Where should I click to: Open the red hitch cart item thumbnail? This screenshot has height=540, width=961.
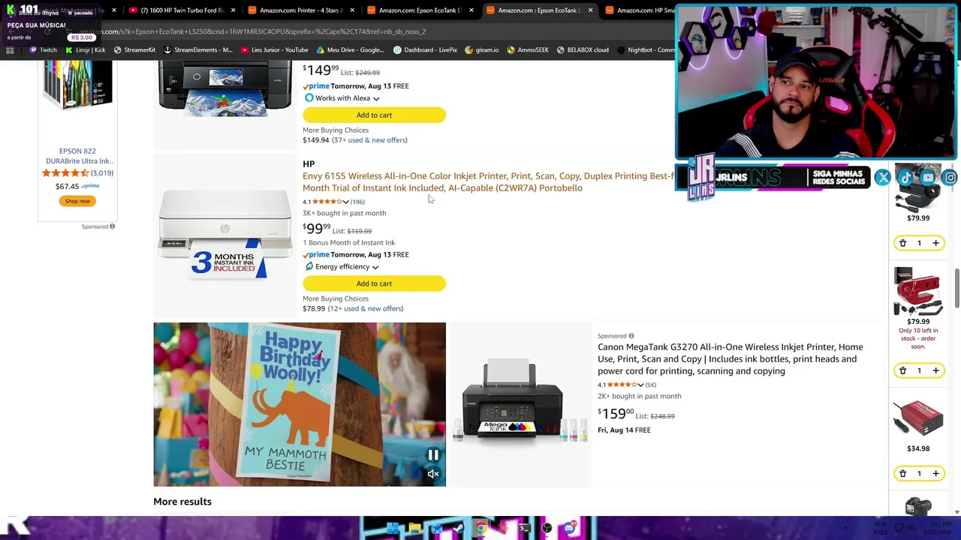pyautogui.click(x=917, y=292)
